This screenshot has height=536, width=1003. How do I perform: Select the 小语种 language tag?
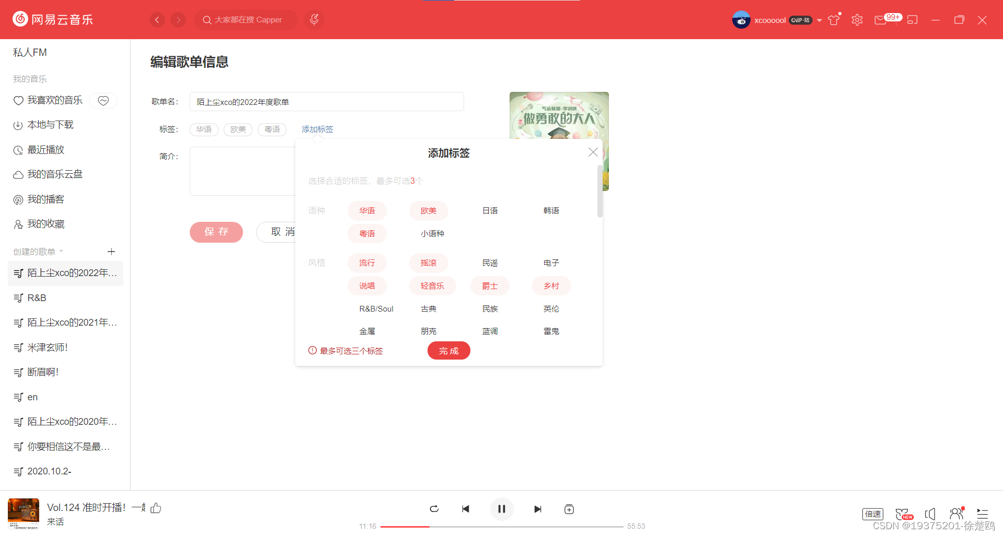[432, 234]
